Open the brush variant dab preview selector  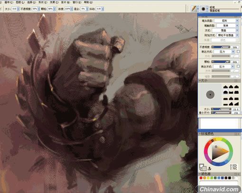[204, 9]
